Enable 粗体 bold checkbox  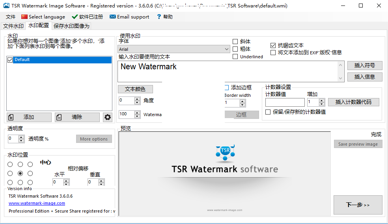pyautogui.click(x=235, y=49)
